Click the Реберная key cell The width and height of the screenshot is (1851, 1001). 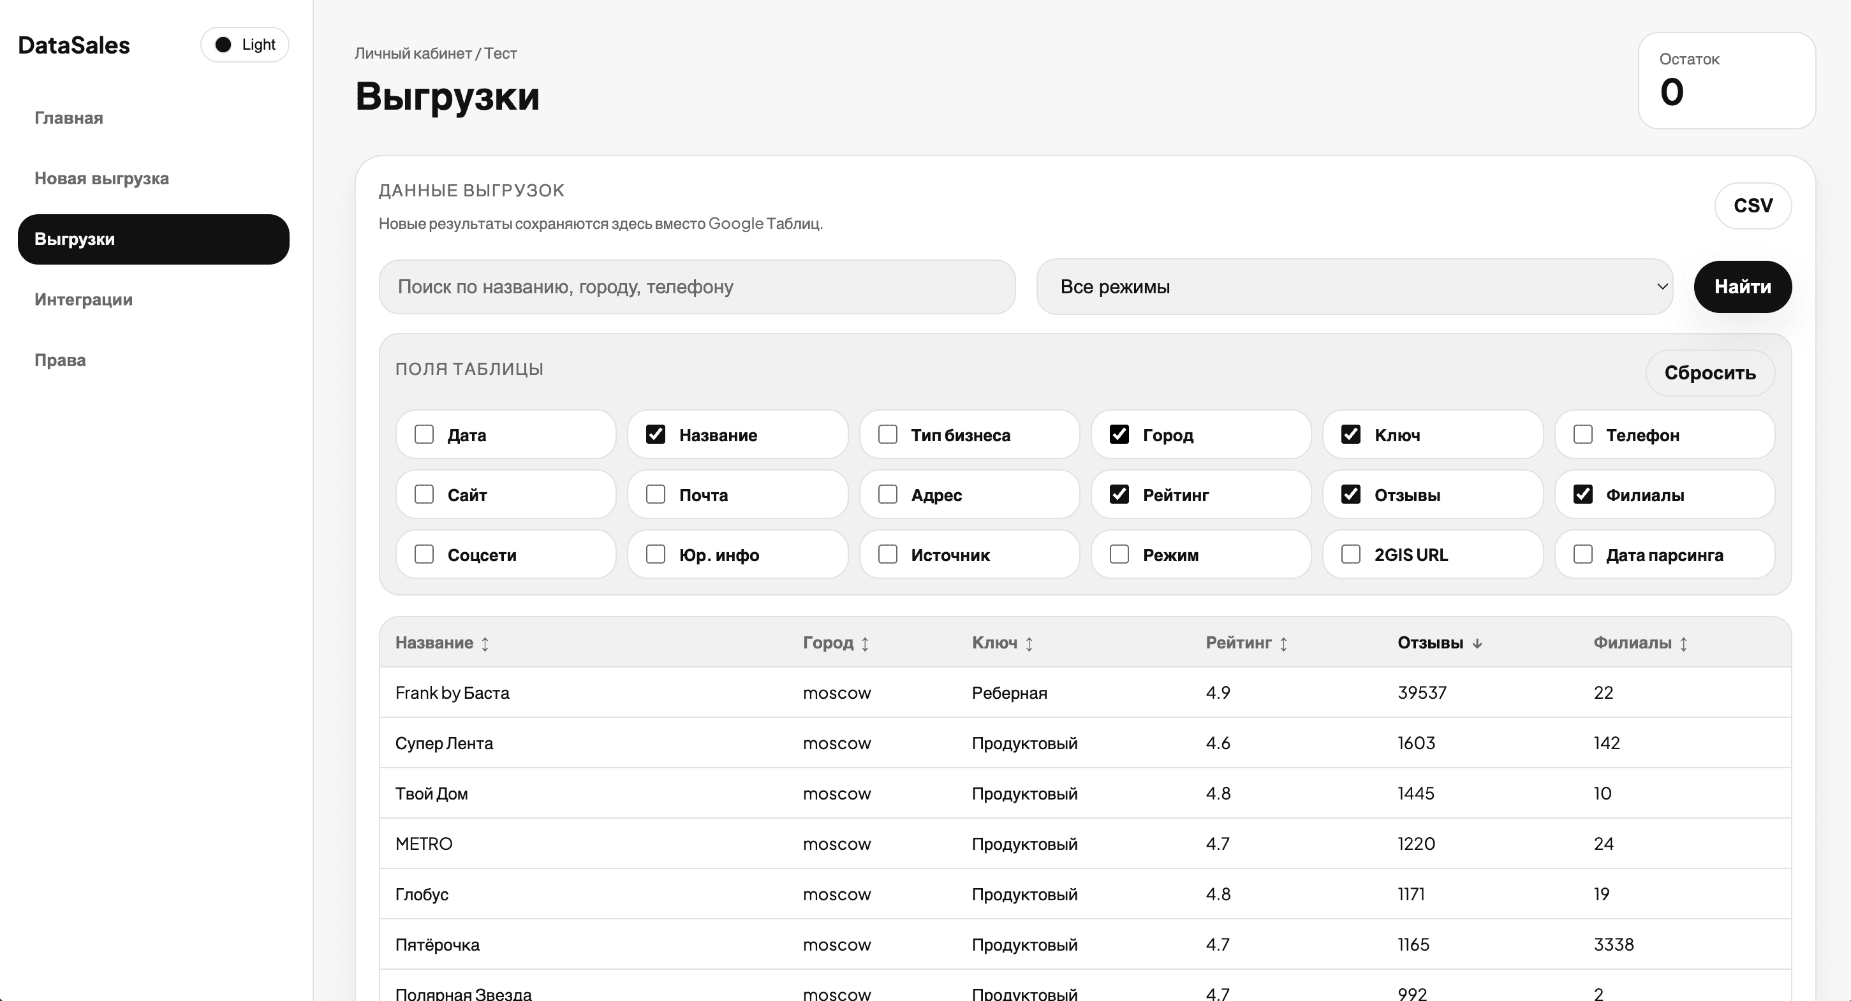pos(1010,693)
